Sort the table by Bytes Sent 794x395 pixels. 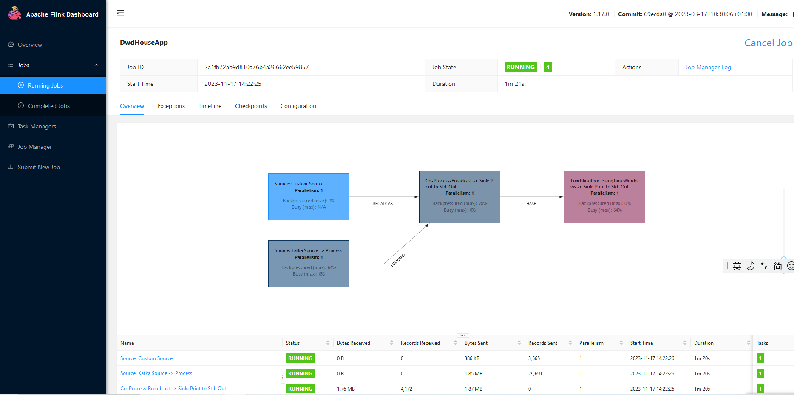tap(519, 343)
